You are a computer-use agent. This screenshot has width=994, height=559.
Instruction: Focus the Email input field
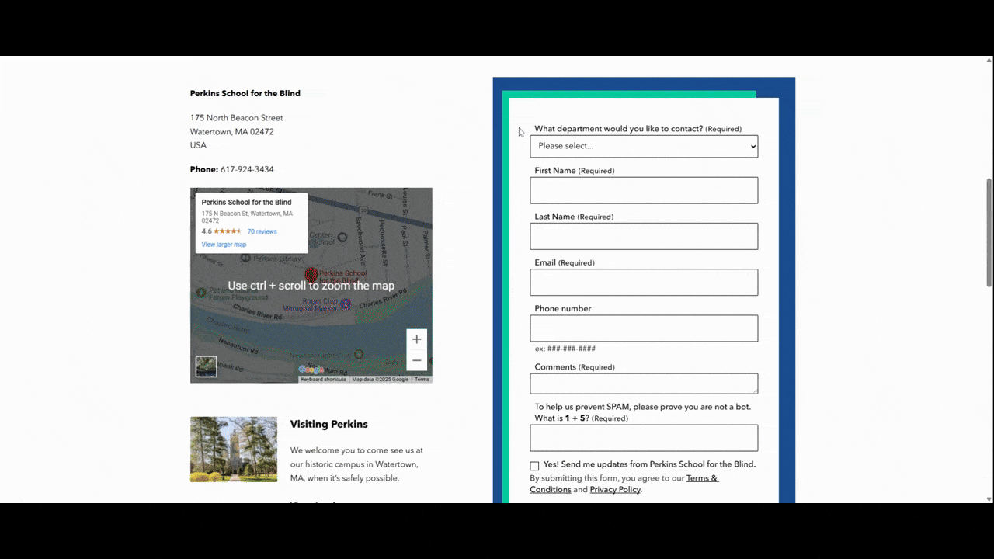(x=644, y=283)
